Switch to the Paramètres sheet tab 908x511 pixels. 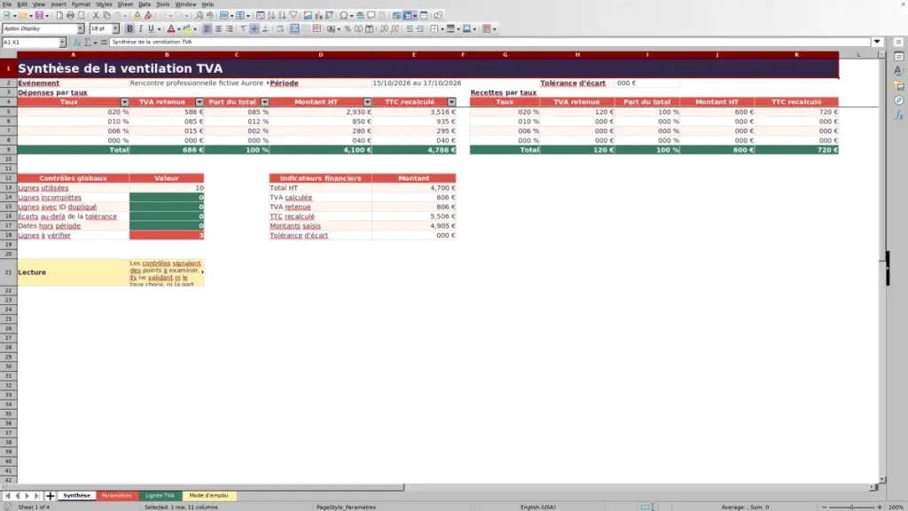pos(116,496)
